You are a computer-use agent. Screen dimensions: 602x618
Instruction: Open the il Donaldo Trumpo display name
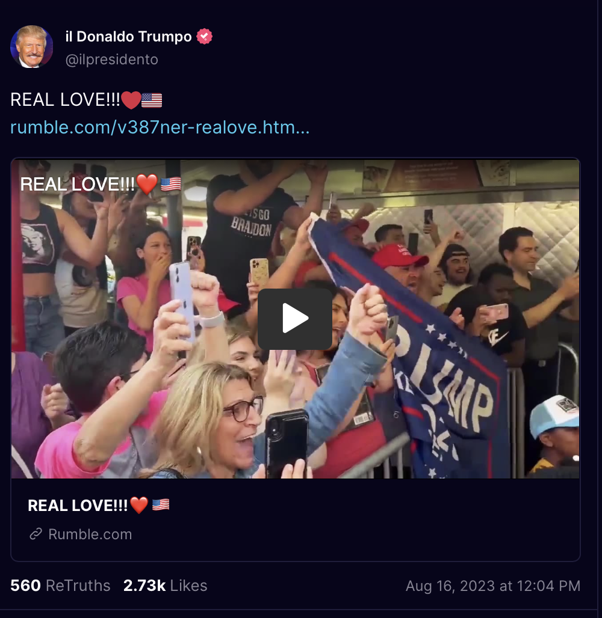pos(128,36)
